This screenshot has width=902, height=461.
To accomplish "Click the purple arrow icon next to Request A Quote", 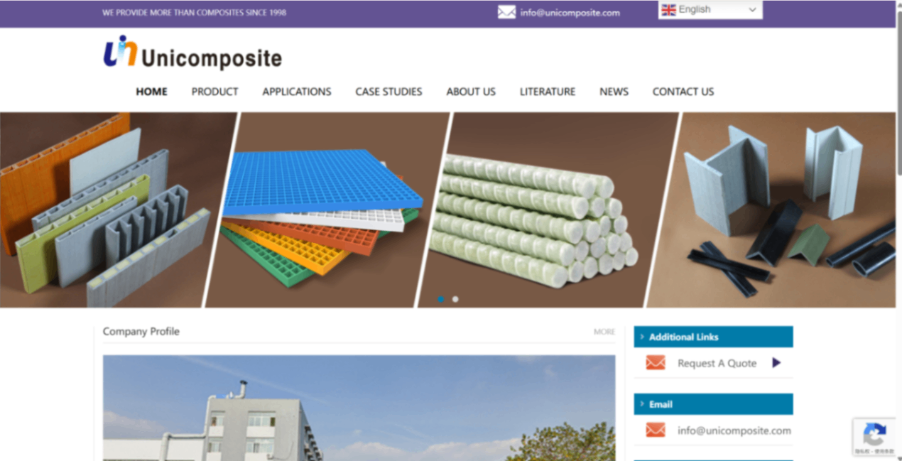I will [x=776, y=363].
